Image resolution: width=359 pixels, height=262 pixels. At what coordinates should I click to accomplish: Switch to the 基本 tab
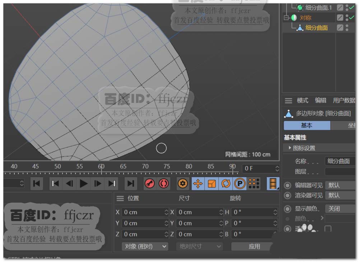[x=307, y=126]
